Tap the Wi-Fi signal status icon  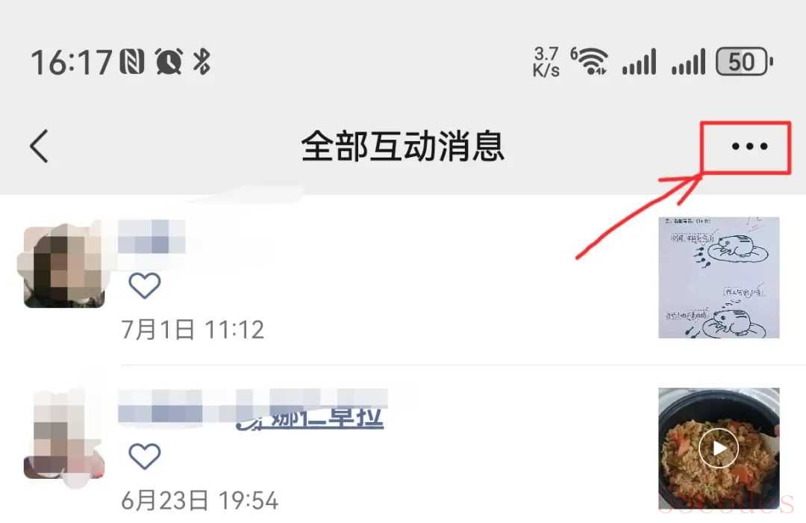pyautogui.click(x=589, y=61)
